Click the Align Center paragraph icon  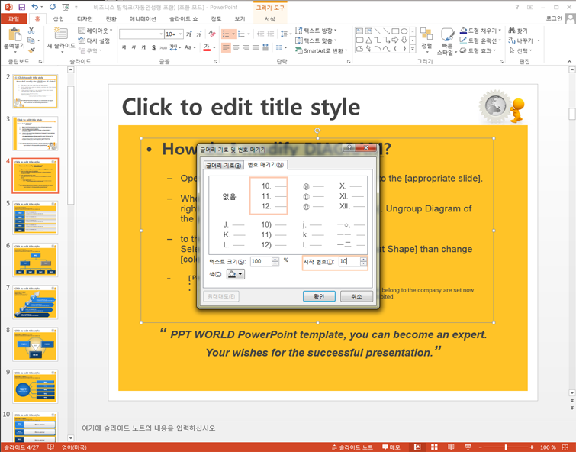236,47
